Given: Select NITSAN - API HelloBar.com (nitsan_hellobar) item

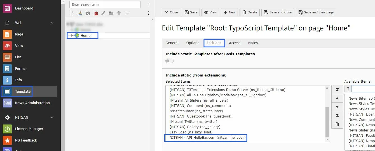Looking at the screenshot, I should tap(207, 138).
